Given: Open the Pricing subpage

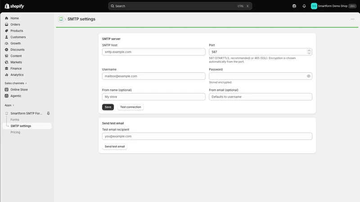Looking at the screenshot, I should (15, 132).
